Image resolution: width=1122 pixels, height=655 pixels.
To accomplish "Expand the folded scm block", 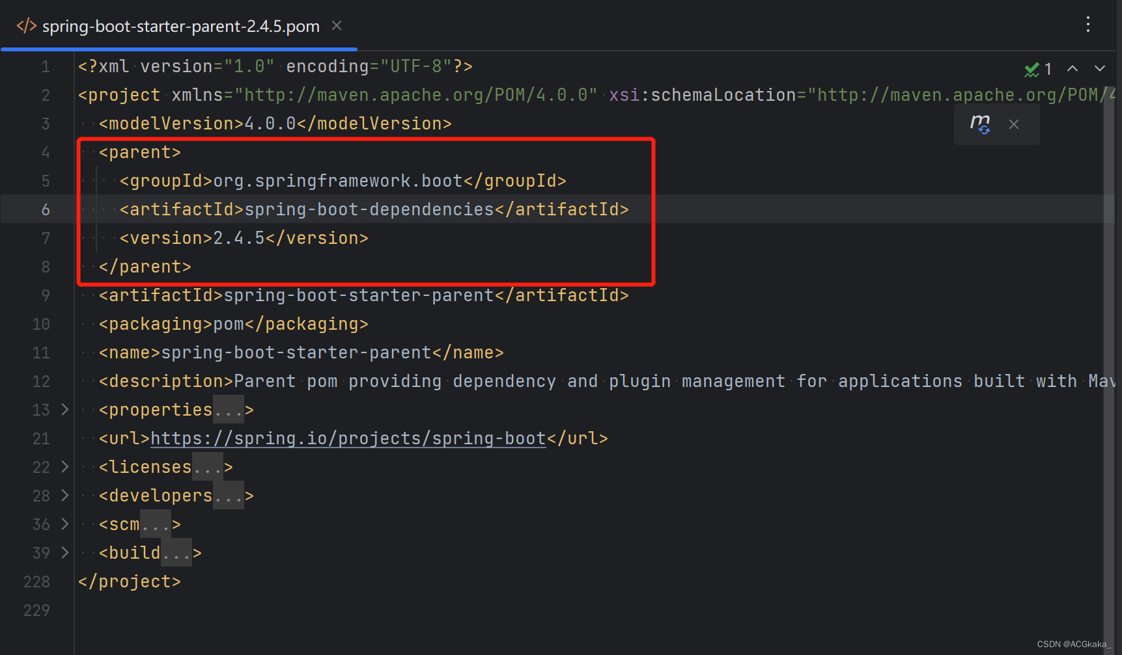I will pos(64,524).
